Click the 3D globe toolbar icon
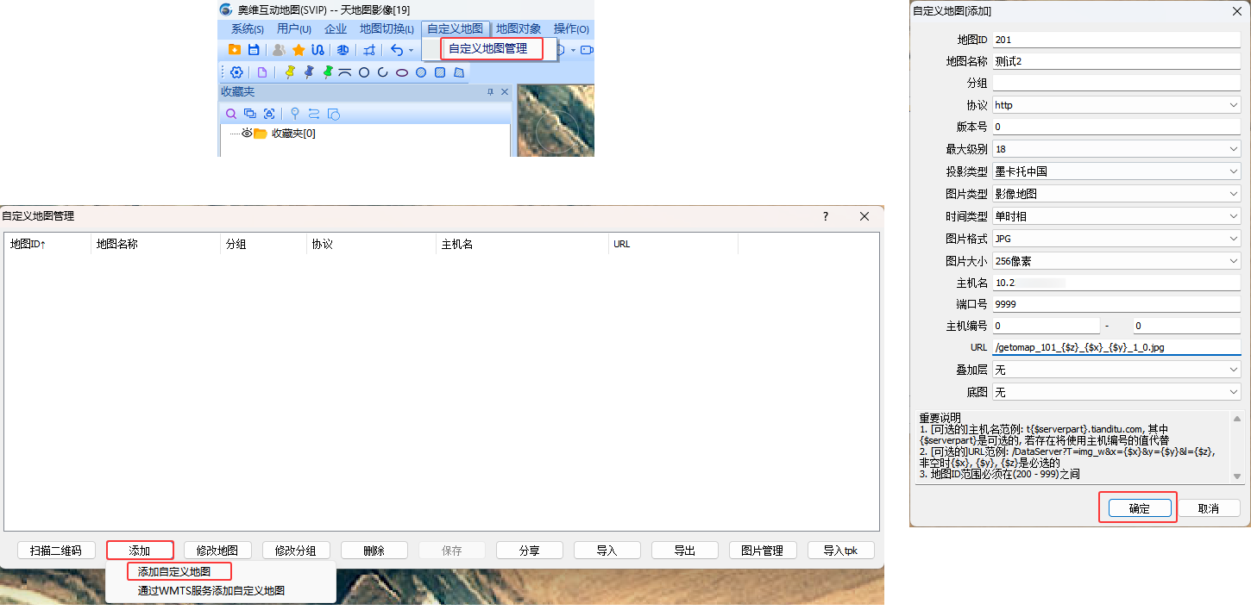Viewport: 1251px width, 610px height. pyautogui.click(x=343, y=50)
